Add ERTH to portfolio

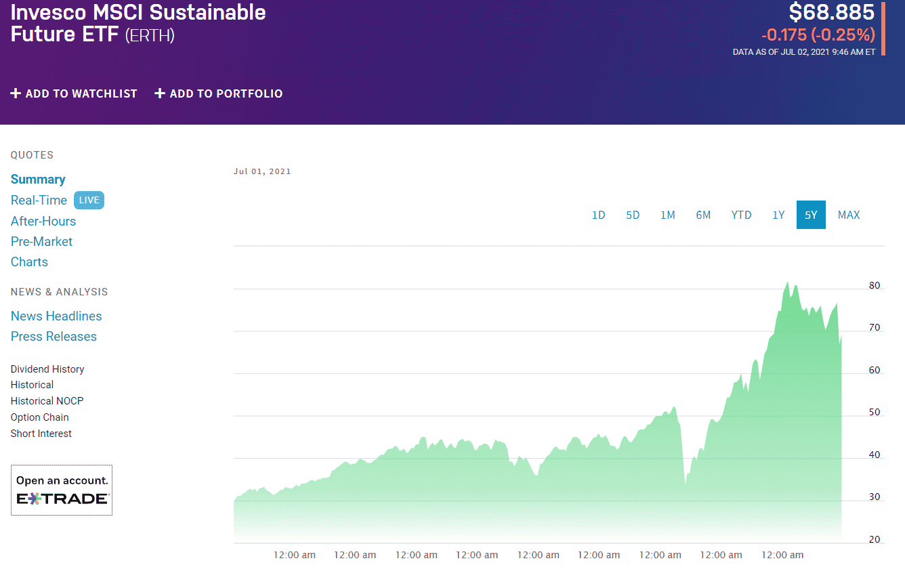[x=219, y=93]
